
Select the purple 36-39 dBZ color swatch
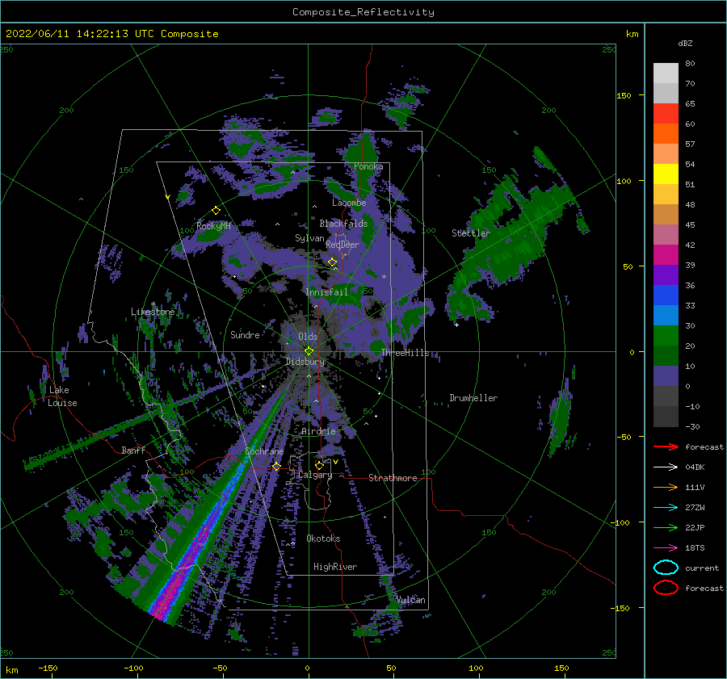tap(666, 275)
